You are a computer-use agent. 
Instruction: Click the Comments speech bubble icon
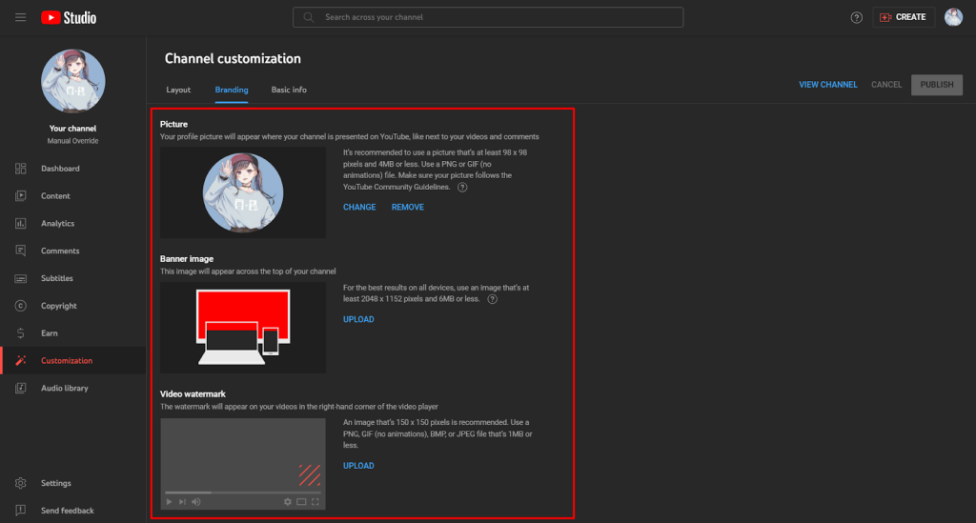(x=21, y=251)
